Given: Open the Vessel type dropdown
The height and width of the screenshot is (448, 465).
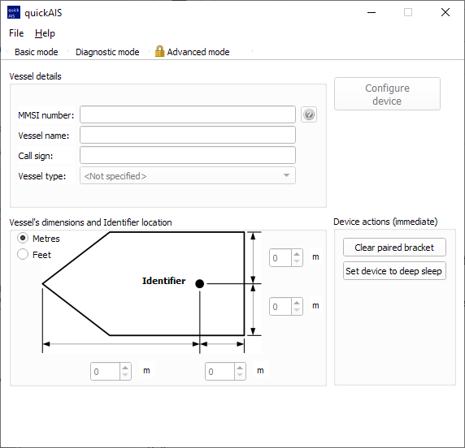Looking at the screenshot, I should tap(188, 175).
